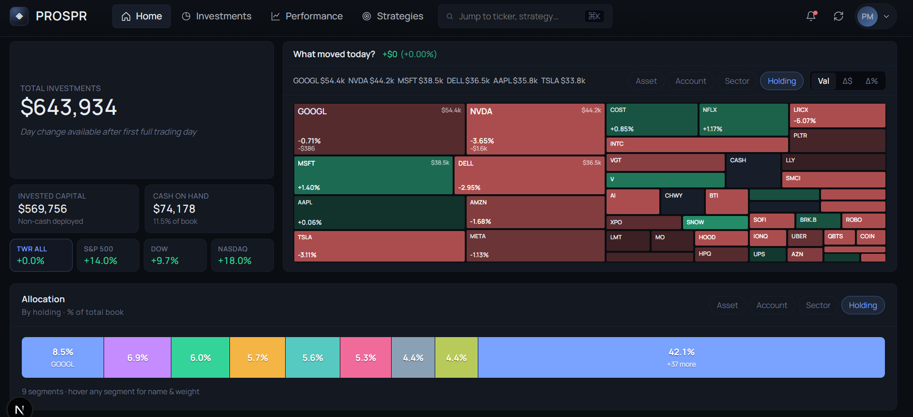Select the TWR ALL benchmark card
Viewport: 913px width, 417px height.
(x=41, y=255)
